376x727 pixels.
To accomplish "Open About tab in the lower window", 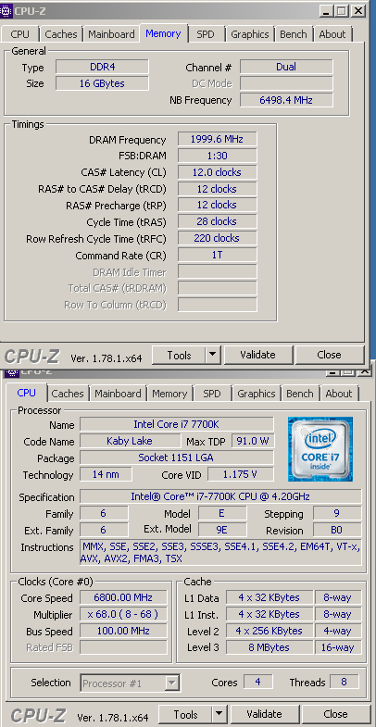I will click(x=339, y=394).
